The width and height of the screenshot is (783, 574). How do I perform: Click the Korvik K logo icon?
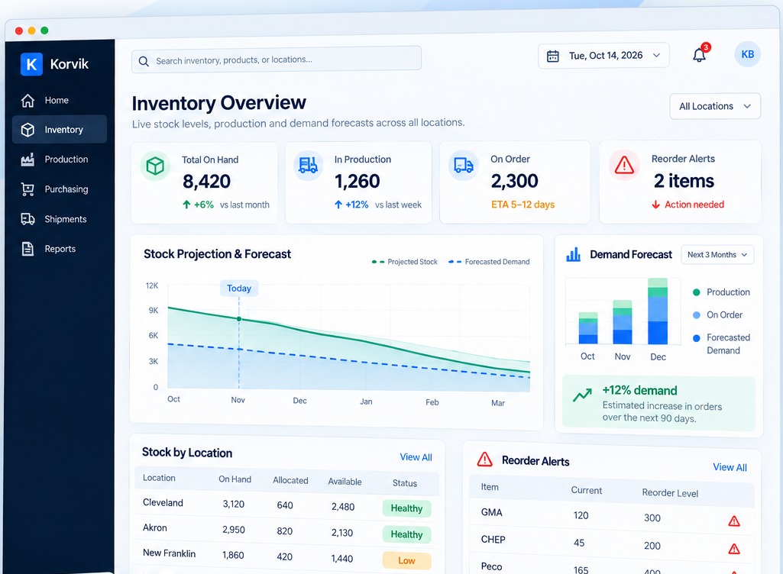[31, 64]
